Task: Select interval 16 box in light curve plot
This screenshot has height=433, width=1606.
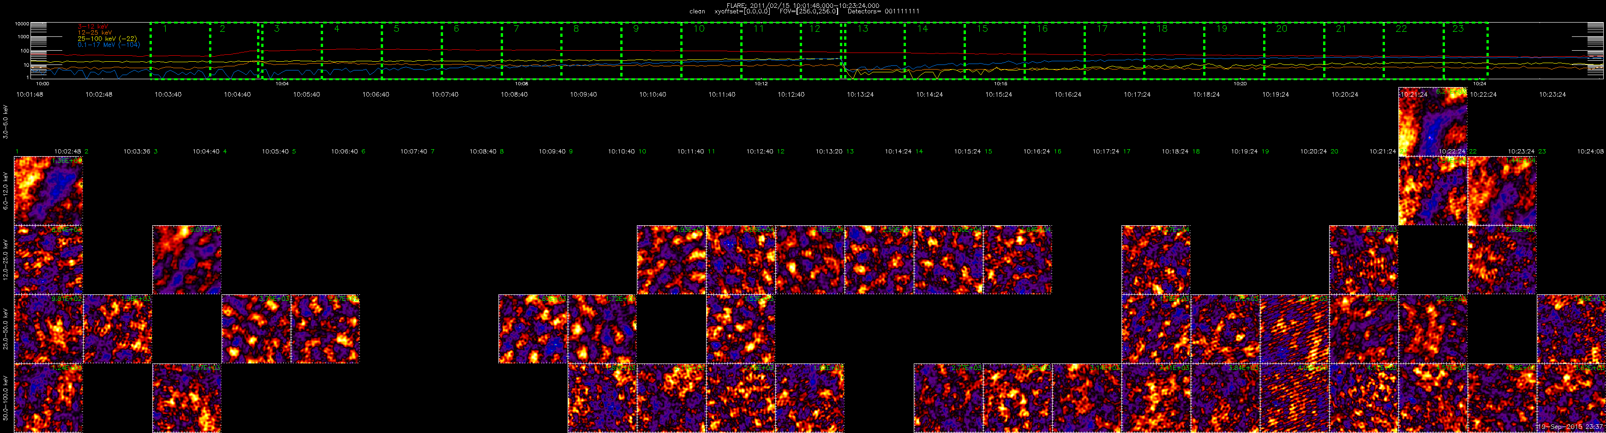Action: (1054, 51)
